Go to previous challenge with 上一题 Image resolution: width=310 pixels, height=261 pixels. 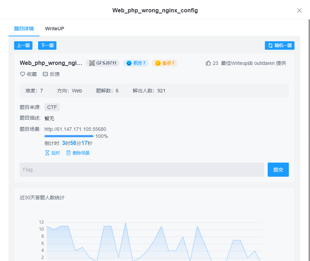[x=23, y=45]
